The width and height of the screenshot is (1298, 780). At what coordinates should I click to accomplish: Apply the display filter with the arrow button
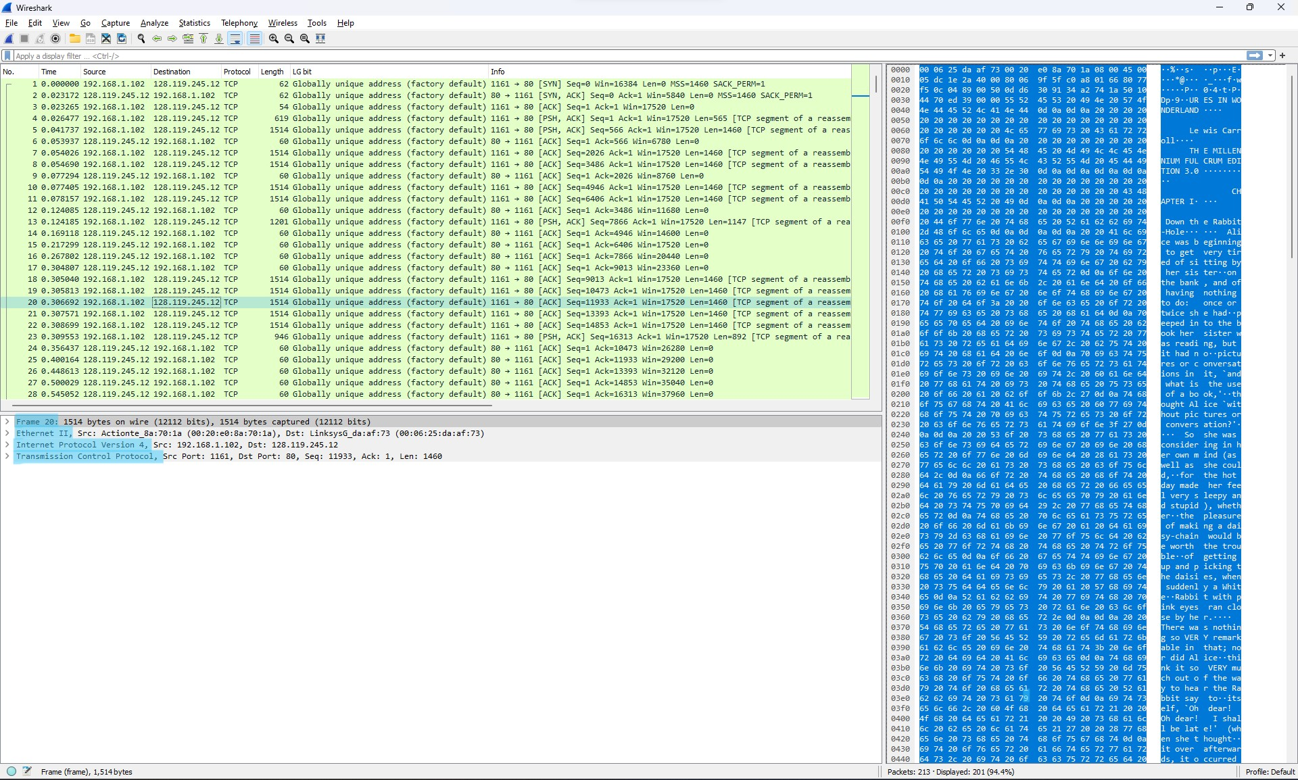pos(1254,55)
